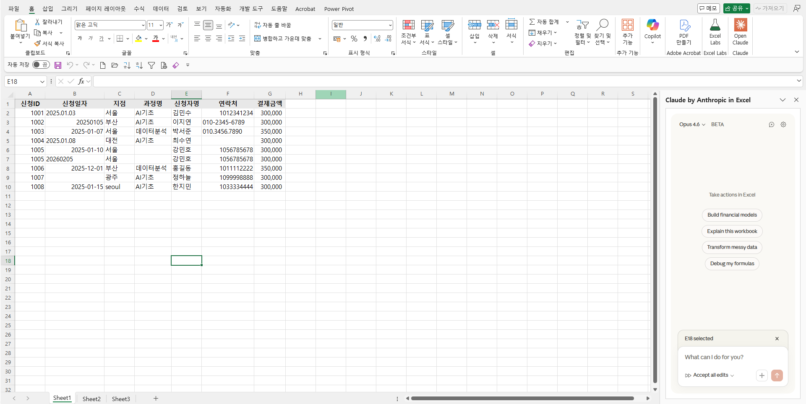Launch Copilot from the ribbon
This screenshot has width=806, height=404.
(652, 30)
